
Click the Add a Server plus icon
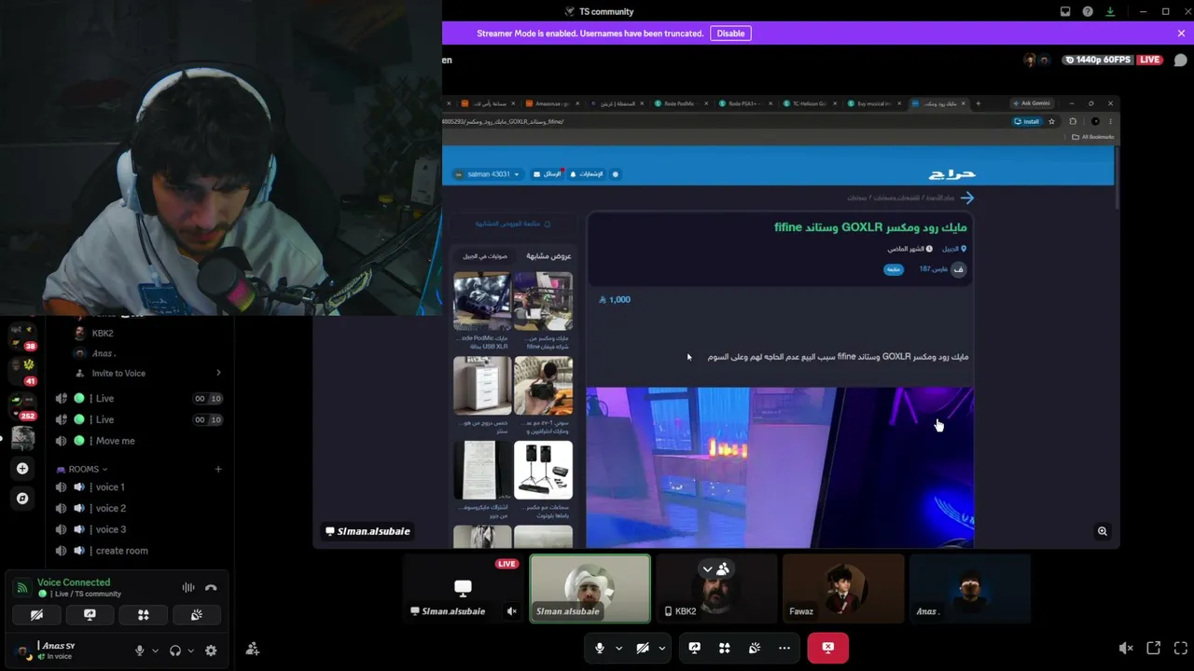(22, 468)
